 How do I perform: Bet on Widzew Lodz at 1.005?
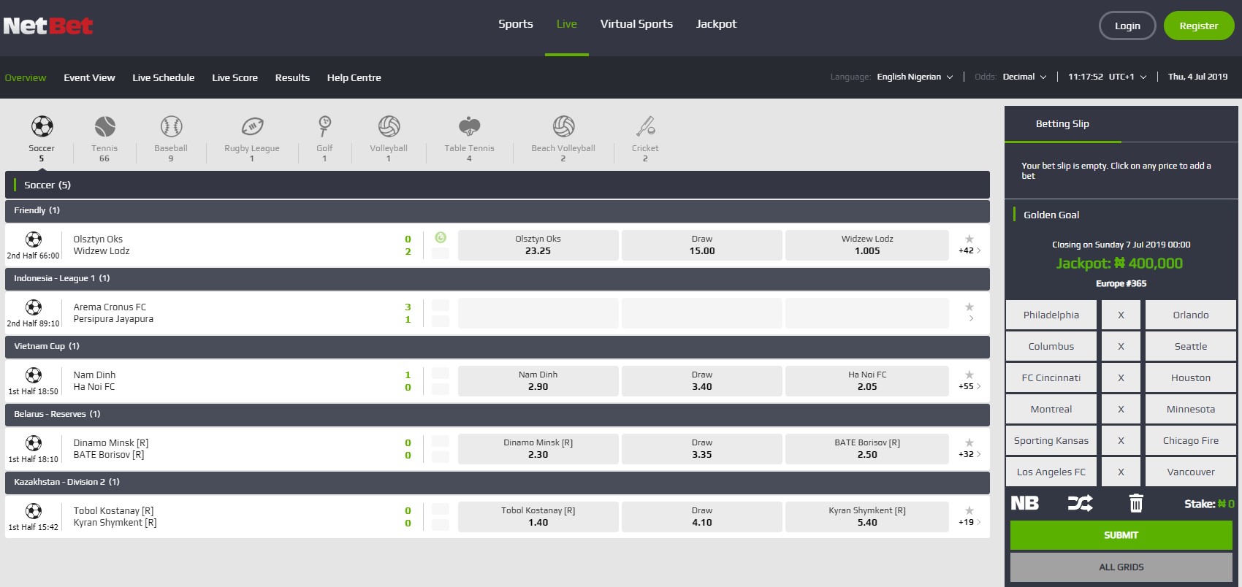[x=867, y=245]
